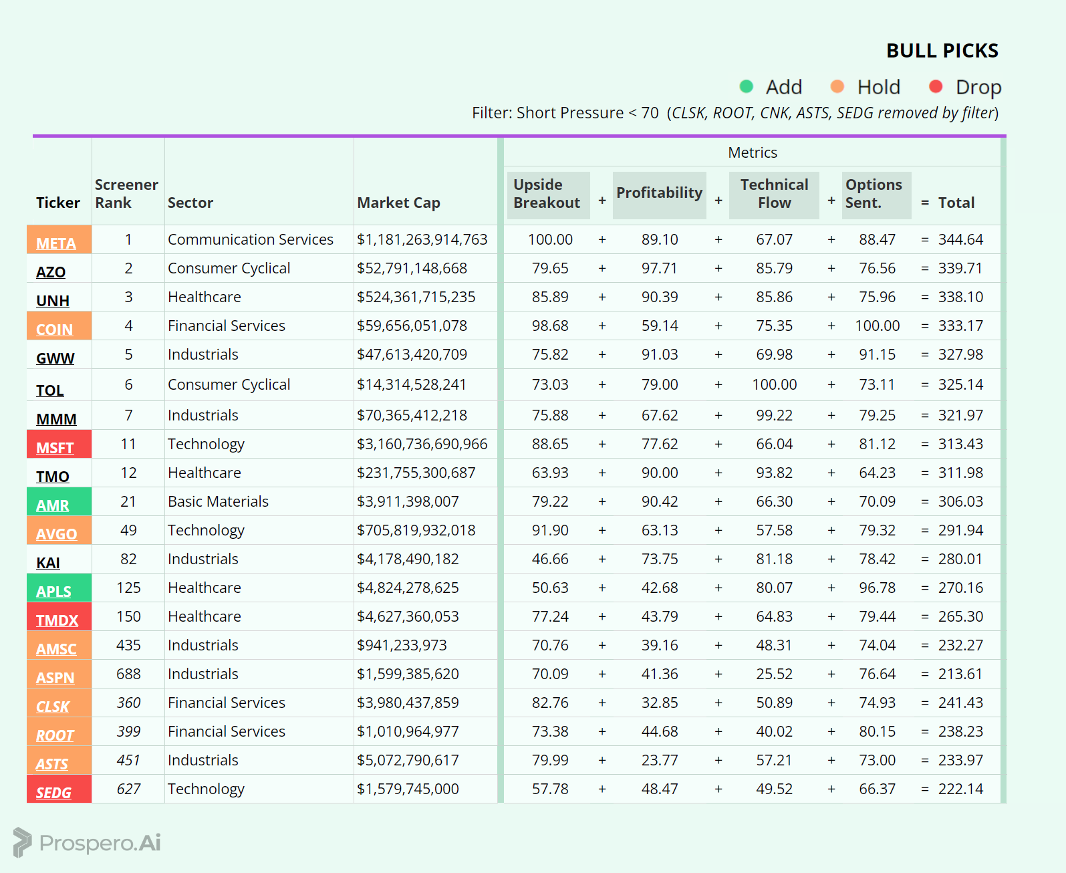
Task: Open the MMM ticker link
Action: [x=56, y=419]
